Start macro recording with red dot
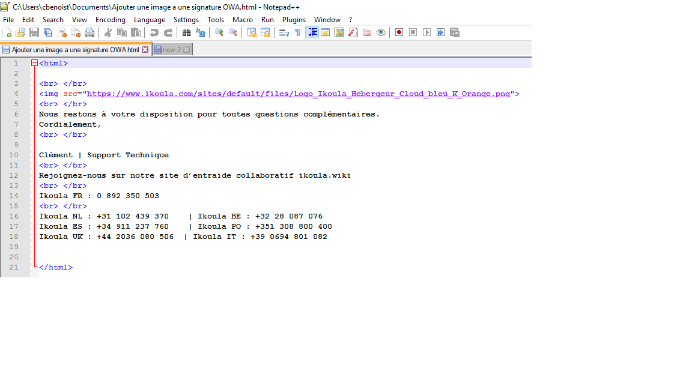This screenshot has width=692, height=389. click(399, 32)
